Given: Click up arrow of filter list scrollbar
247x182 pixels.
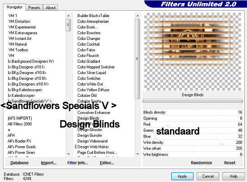Looking at the screenshot, I should coord(137,16).
